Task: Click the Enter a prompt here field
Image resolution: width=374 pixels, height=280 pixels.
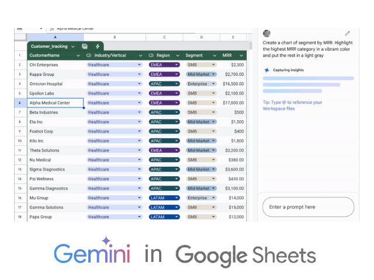Action: point(308,207)
